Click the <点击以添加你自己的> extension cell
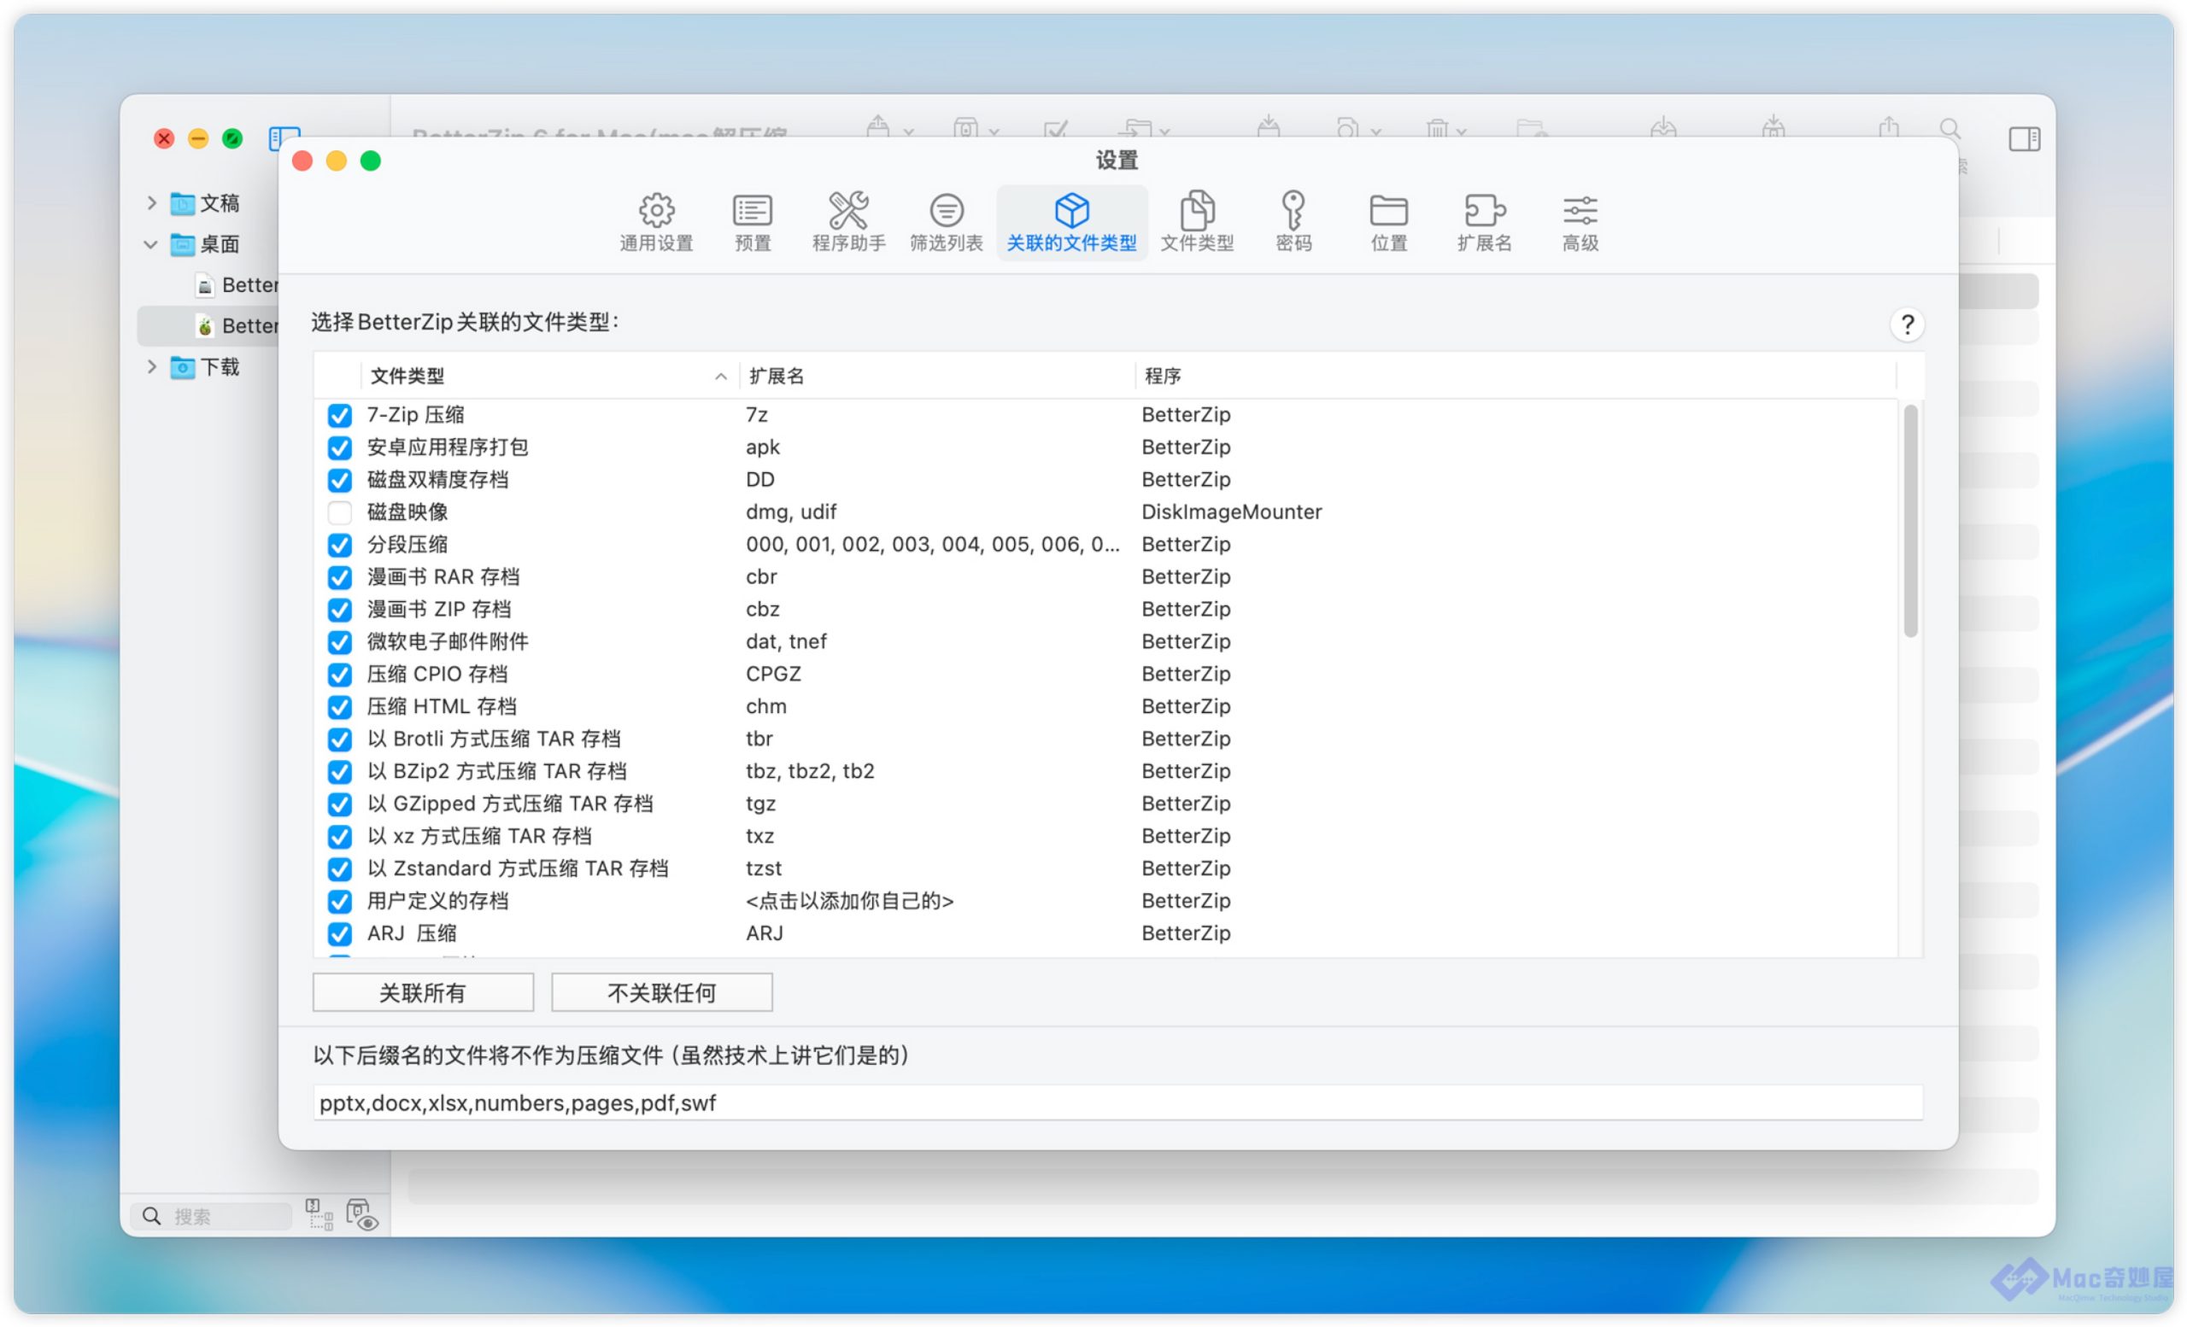Image resolution: width=2187 pixels, height=1327 pixels. coord(849,901)
